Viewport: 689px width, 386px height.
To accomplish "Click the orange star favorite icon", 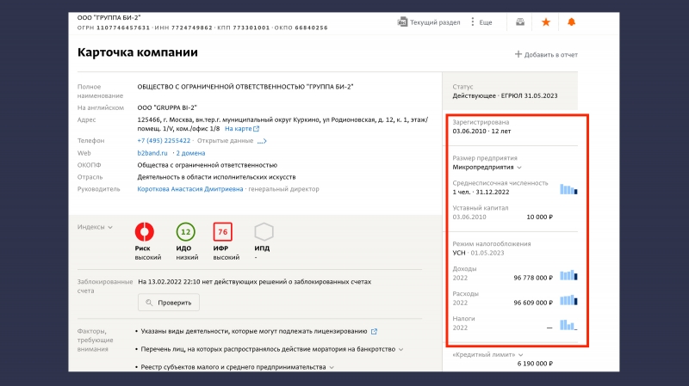I will (x=546, y=22).
